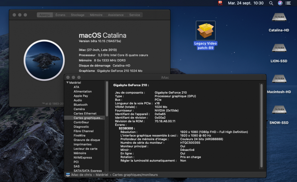Select SATA/SATA Express in the sidebar
The width and height of the screenshot is (297, 182).
88,171
